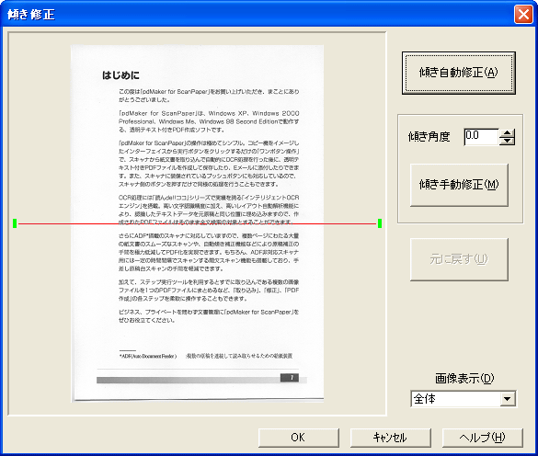The image size is (538, 456).
Task: Decrease skew angle with the spinner down arrow
Action: (507, 141)
